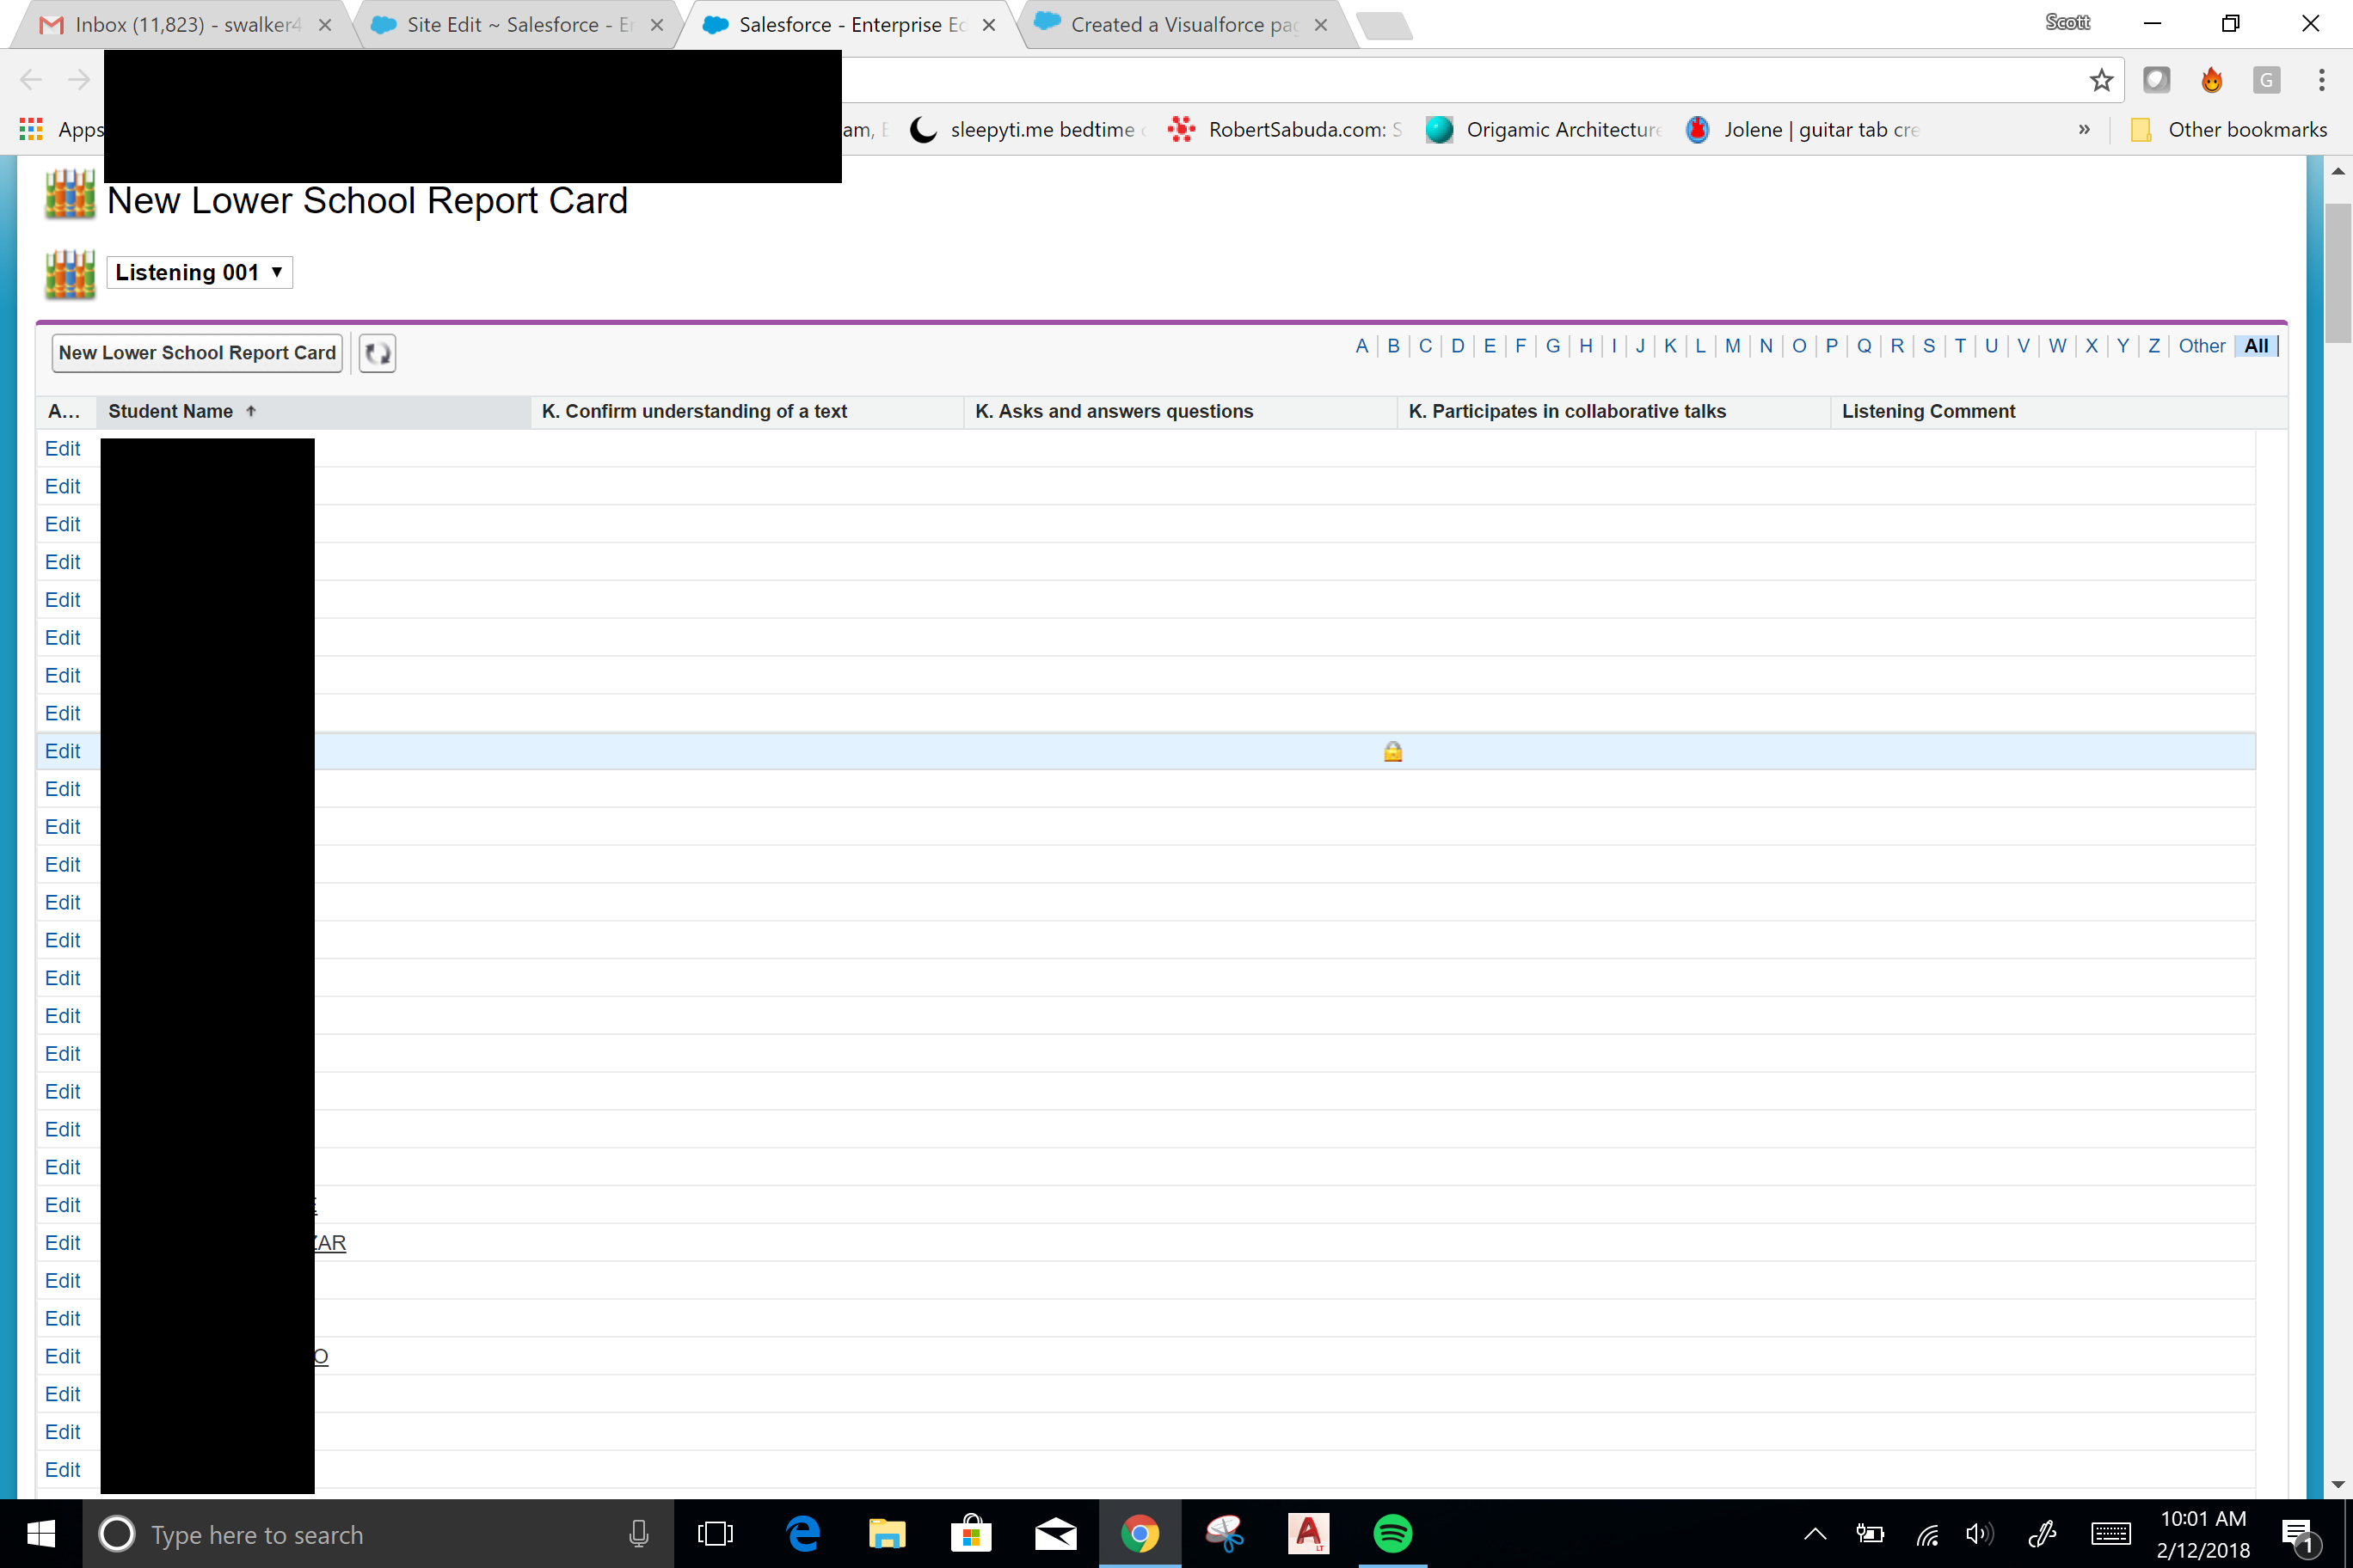Bookmark page with the star icon
This screenshot has height=1568, width=2353.
point(2101,80)
